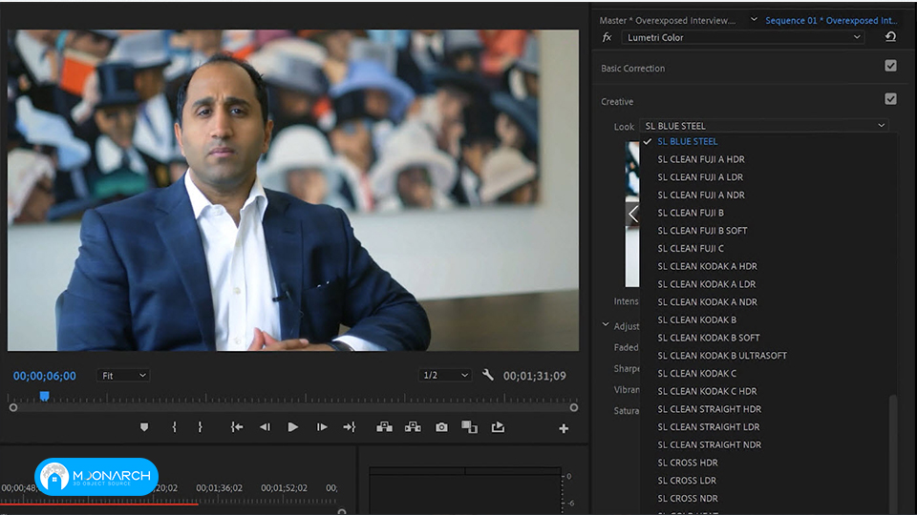Open the Master Overexposed Interview tab
917x515 pixels.
[x=668, y=20]
